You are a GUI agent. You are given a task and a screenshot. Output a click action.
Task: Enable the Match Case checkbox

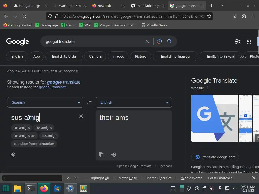coord(115,178)
